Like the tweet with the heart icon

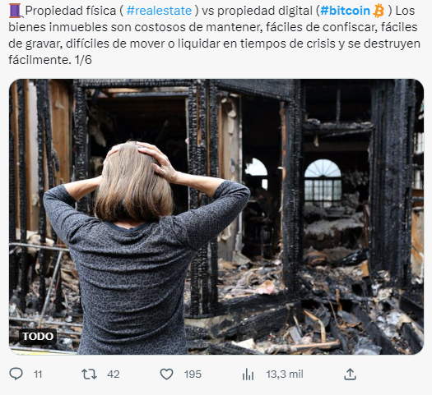coord(167,374)
